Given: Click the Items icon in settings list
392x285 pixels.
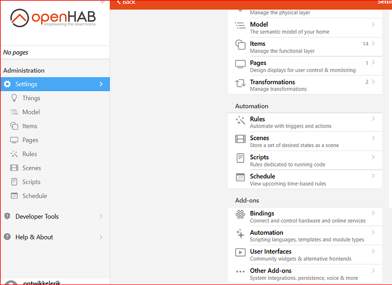Looking at the screenshot, I should point(240,44).
